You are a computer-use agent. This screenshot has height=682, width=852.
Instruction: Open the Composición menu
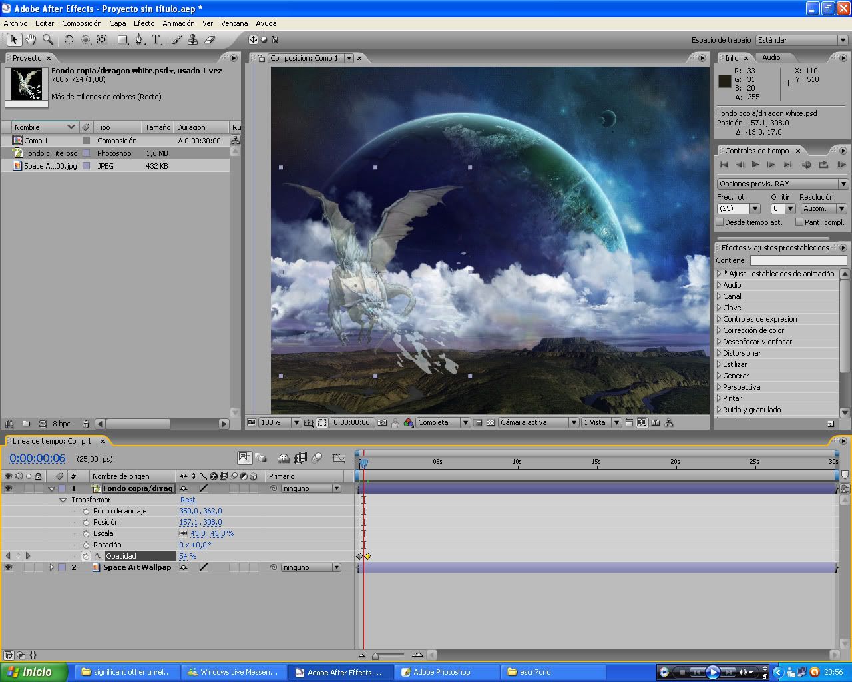pos(82,23)
